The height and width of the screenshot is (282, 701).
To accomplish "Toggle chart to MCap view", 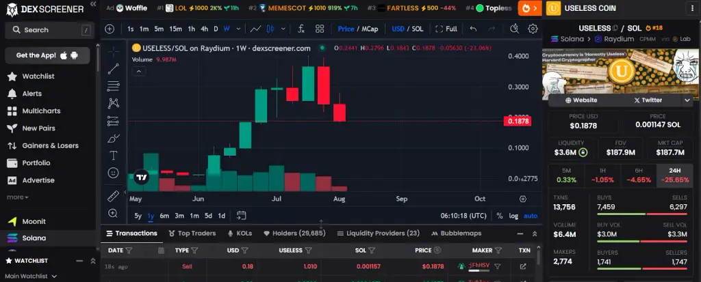I will tap(370, 29).
